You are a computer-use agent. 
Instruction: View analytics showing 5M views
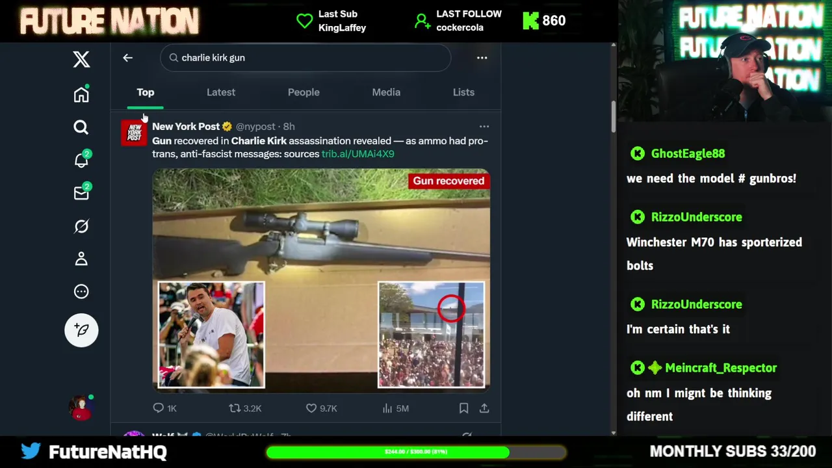(x=395, y=408)
